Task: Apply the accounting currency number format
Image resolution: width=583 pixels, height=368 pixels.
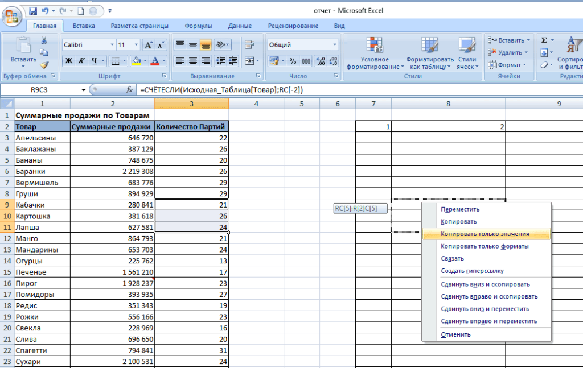Action: point(274,60)
